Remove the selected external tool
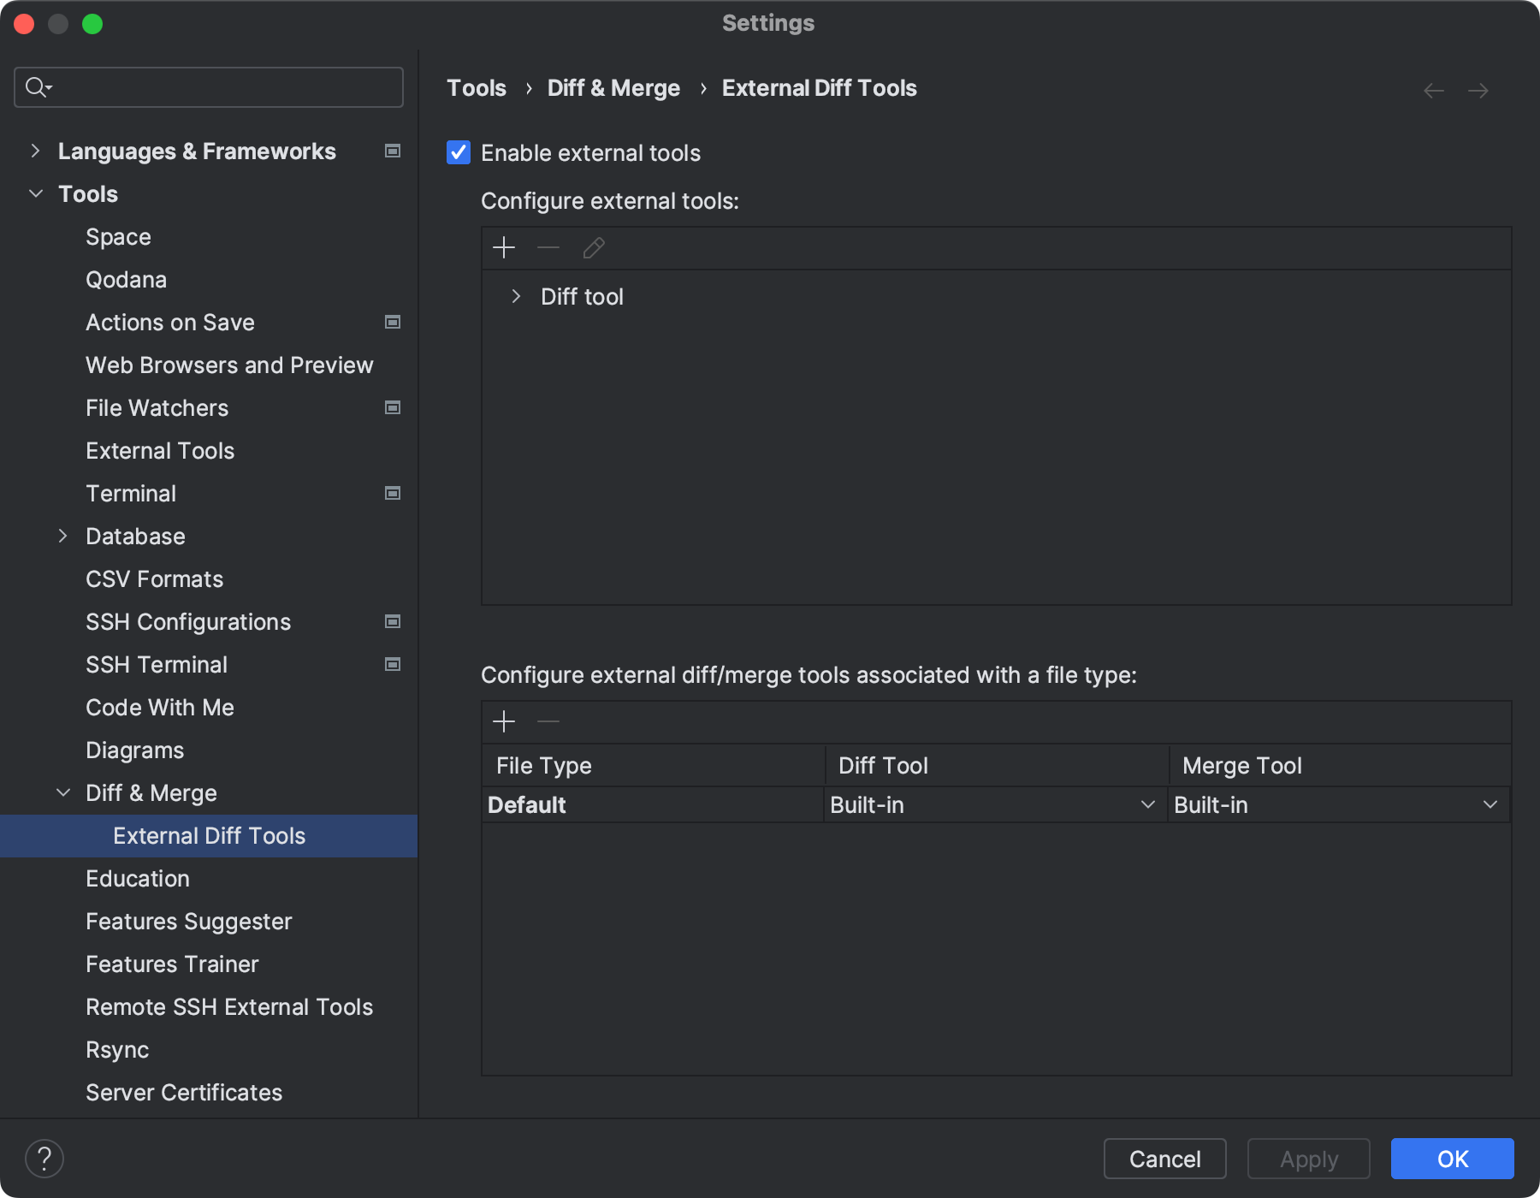This screenshot has width=1540, height=1198. pos(548,247)
